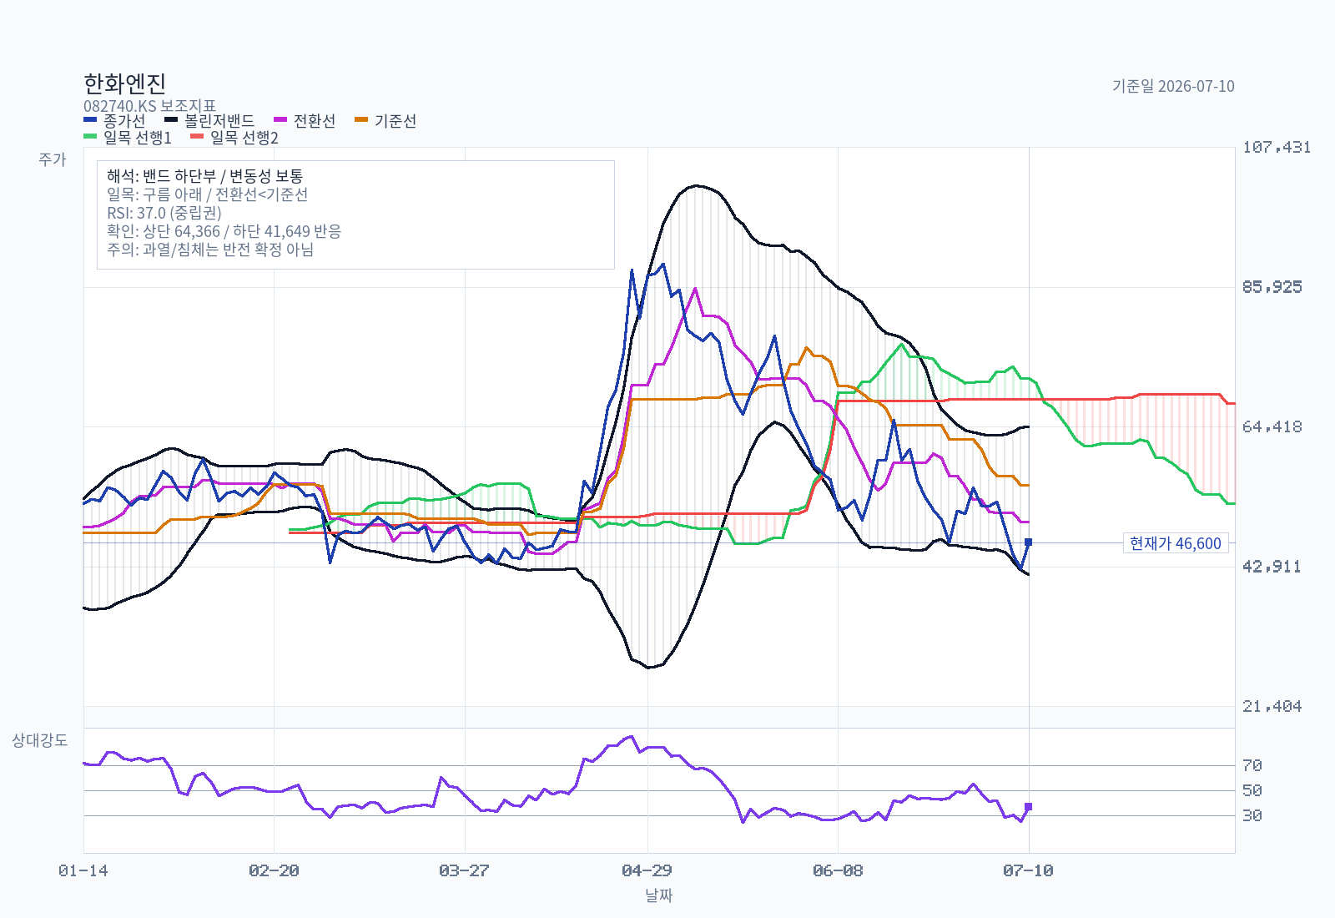The height and width of the screenshot is (918, 1335).
Task: Click the 107,431 price axis tick
Action: [1277, 147]
